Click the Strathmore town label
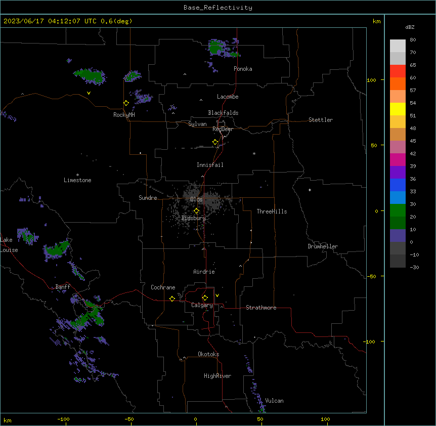 261,308
